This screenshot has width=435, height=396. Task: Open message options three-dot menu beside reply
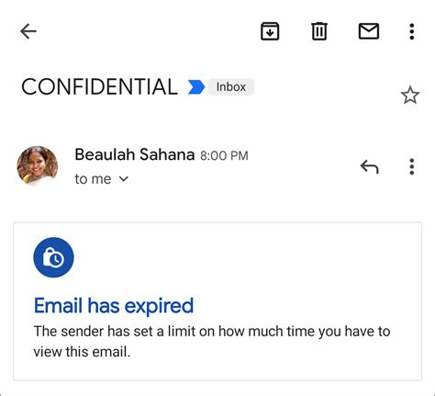click(412, 166)
